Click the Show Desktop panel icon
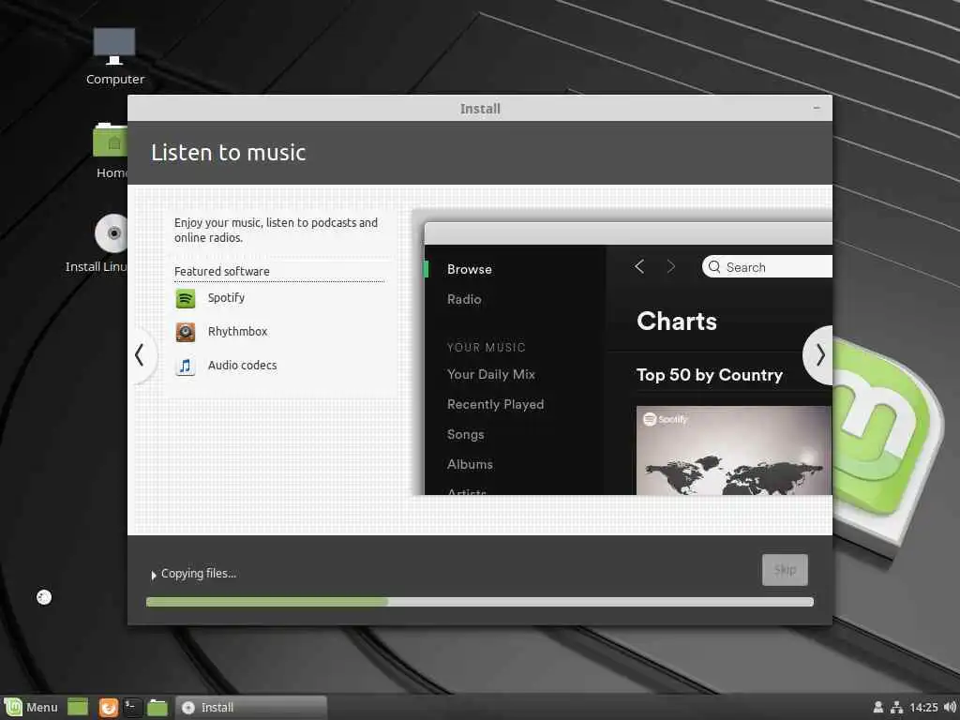 (x=78, y=707)
